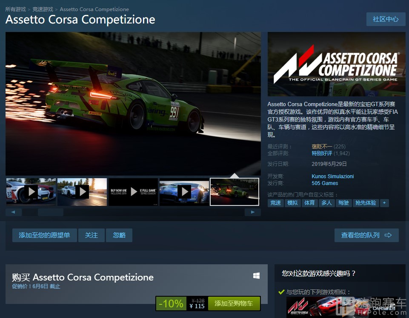Click the Windows platform icon
This screenshot has height=318, width=409.
pyautogui.click(x=256, y=276)
